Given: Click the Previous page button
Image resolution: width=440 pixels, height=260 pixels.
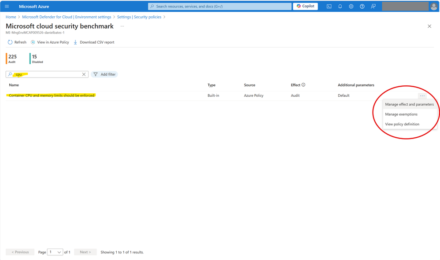Looking at the screenshot, I should pos(20,252).
